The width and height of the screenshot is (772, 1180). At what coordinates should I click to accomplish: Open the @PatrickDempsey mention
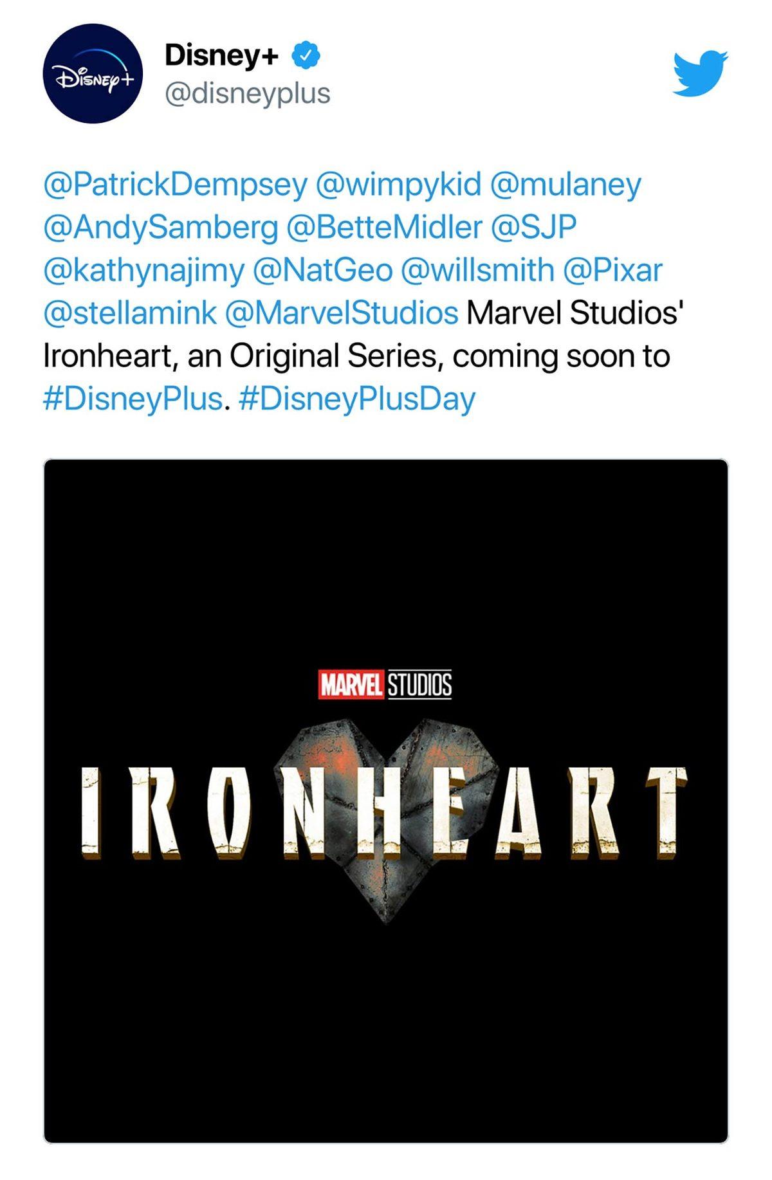[175, 185]
